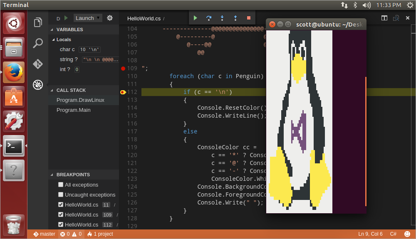Viewport: 416px width, 239px height.
Task: Open Firefox from the Ubuntu launcher
Action: (x=14, y=72)
